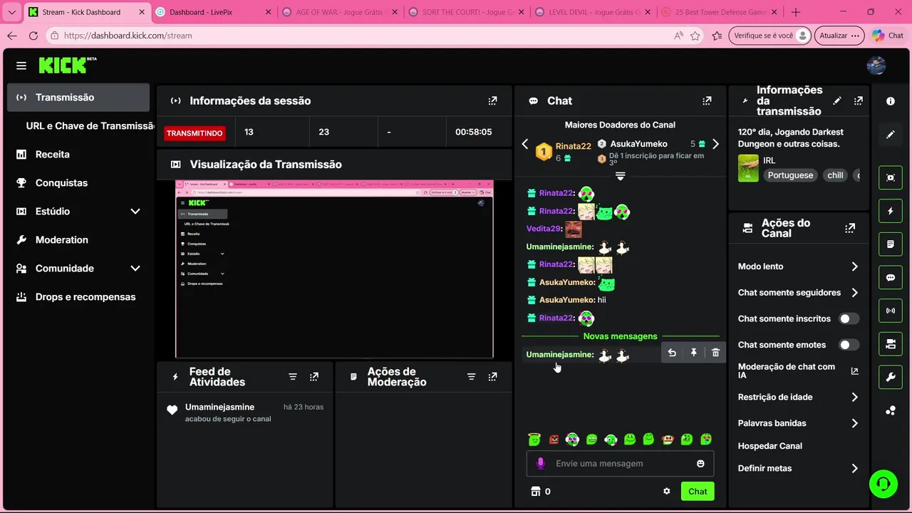Pop out the Ações de Moderação panel
This screenshot has width=912, height=513.
pos(492,377)
